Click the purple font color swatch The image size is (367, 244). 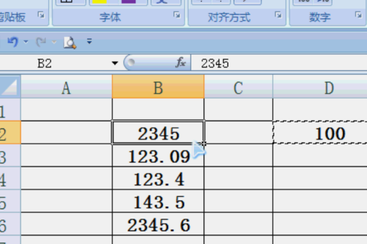point(128,1)
